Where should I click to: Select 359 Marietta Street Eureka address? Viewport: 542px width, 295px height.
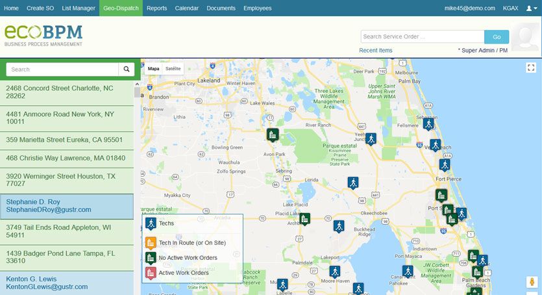click(67, 140)
